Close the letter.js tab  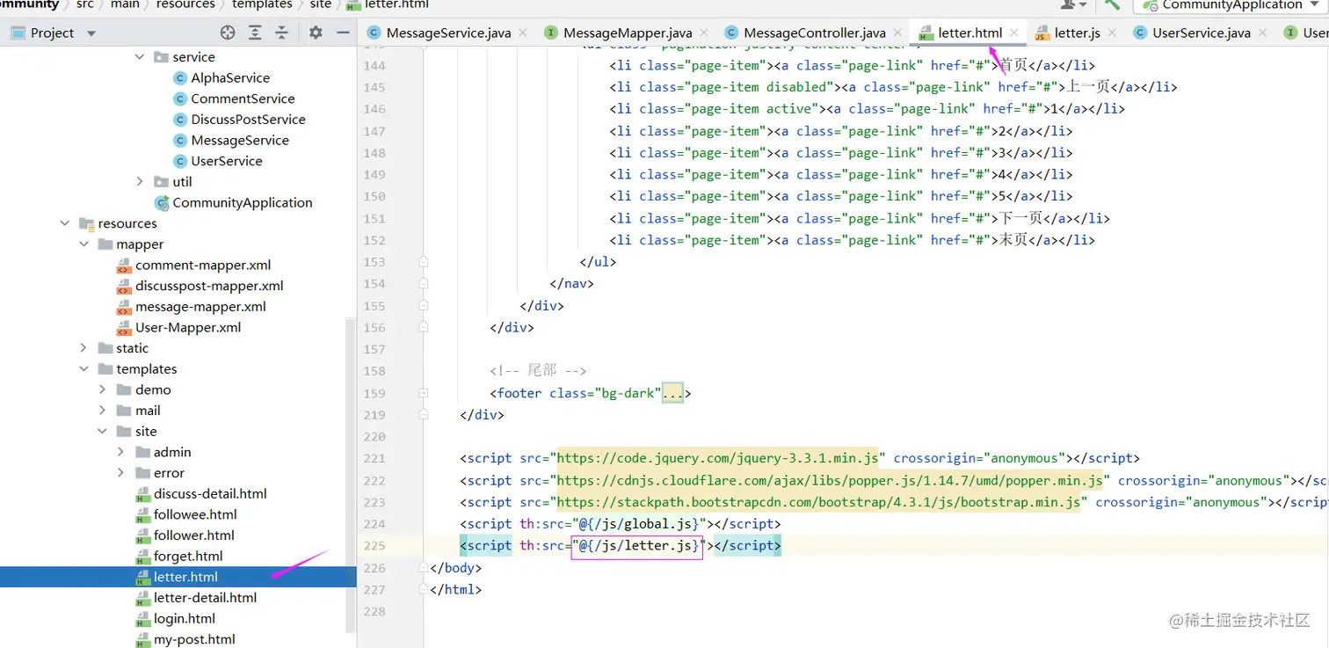point(1112,33)
